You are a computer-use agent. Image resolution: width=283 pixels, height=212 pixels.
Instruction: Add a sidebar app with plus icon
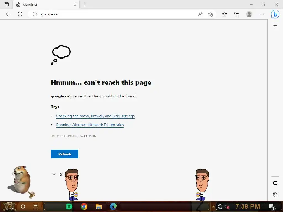click(275, 26)
